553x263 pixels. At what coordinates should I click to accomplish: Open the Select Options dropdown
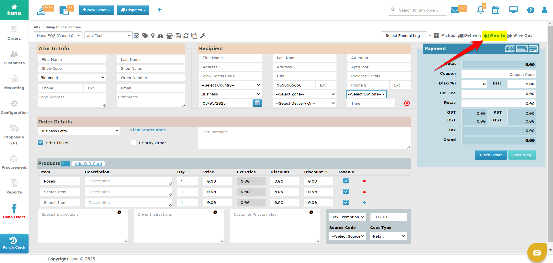click(x=366, y=94)
